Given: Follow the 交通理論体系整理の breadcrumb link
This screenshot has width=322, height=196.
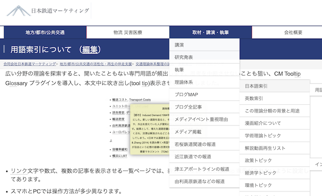Looking at the screenshot, I should tap(152, 64).
